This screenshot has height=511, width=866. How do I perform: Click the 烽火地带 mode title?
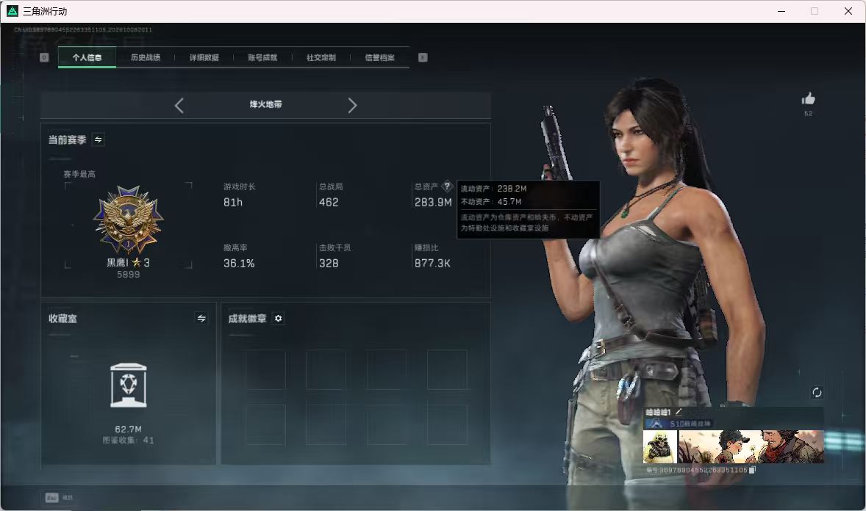(x=265, y=104)
